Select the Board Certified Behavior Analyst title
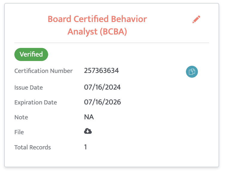 click(x=97, y=25)
